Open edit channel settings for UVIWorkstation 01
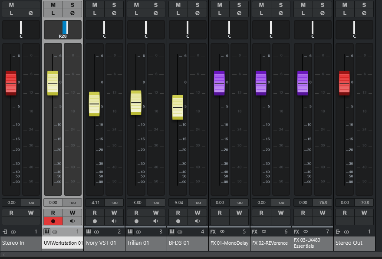The width and height of the screenshot is (382, 259). 72,13
